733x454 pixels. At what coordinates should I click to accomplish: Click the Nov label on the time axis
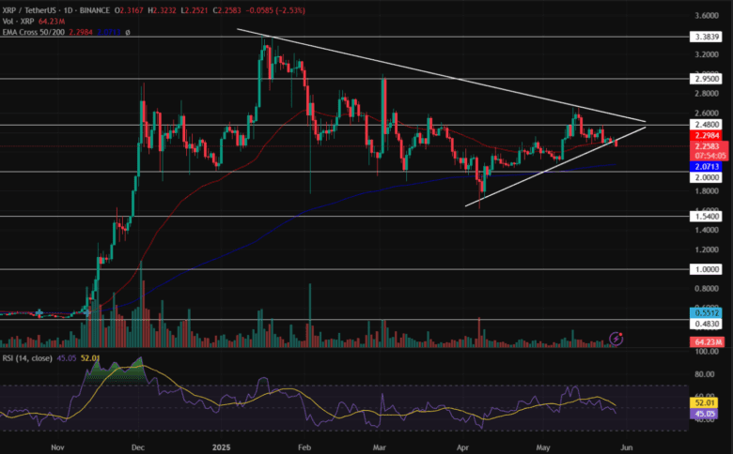[x=57, y=447]
